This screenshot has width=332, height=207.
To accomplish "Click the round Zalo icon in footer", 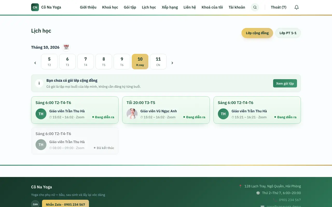I will 35,204.
